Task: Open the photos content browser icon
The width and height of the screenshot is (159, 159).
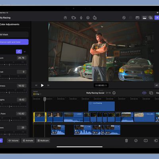Action: 144,17
